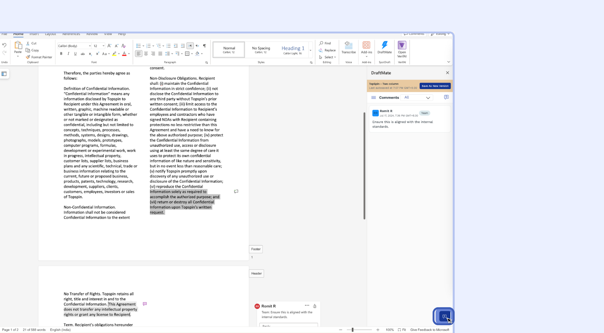This screenshot has width=604, height=333.
Task: Switch to the Insert ribbon tab
Action: (x=34, y=34)
